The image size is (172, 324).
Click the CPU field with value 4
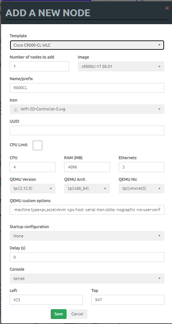pyautogui.click(x=32, y=167)
